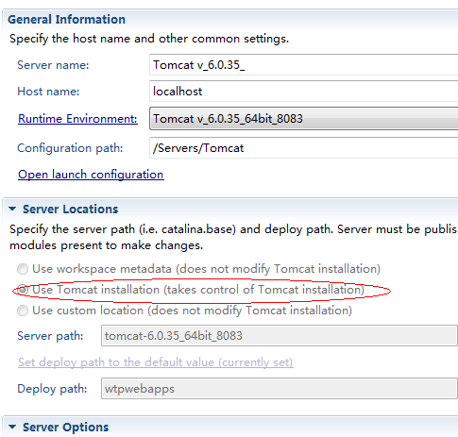The image size is (458, 437).
Task: Click 'Specify the host name and other common settings.' text
Action: pos(149,39)
